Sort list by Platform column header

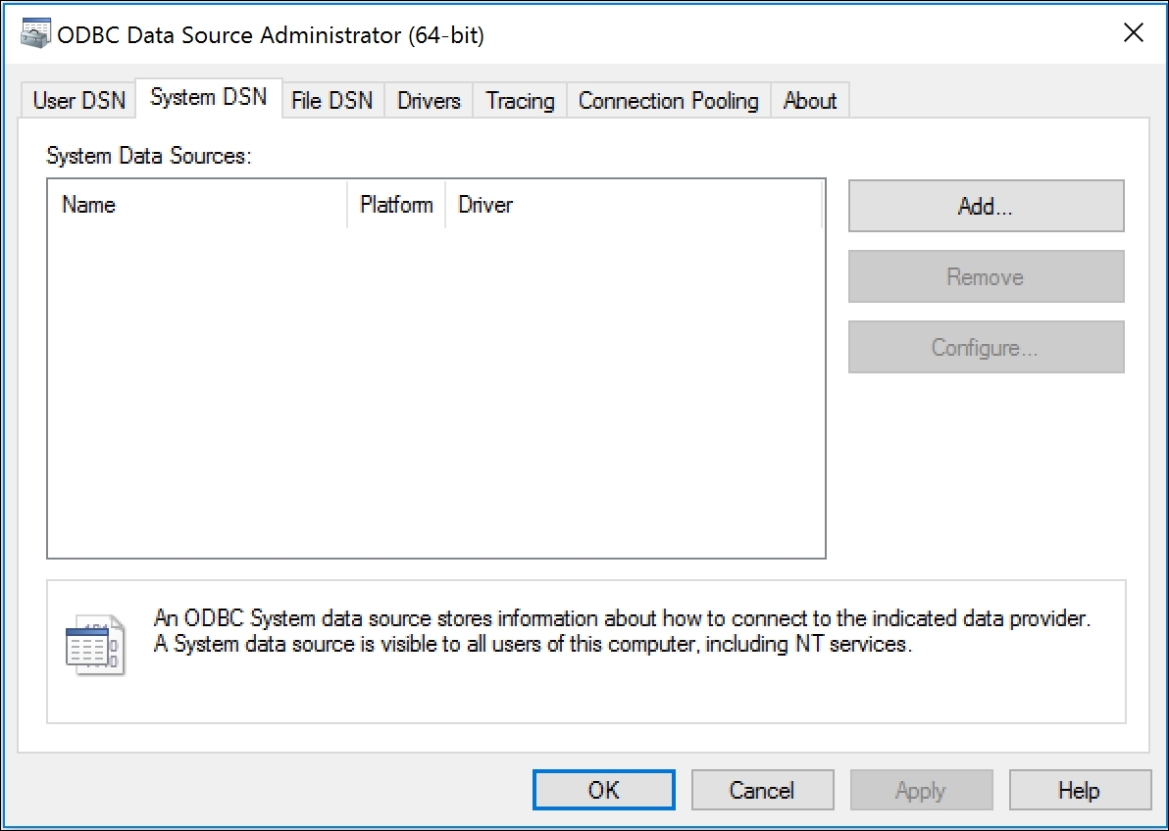coord(396,204)
